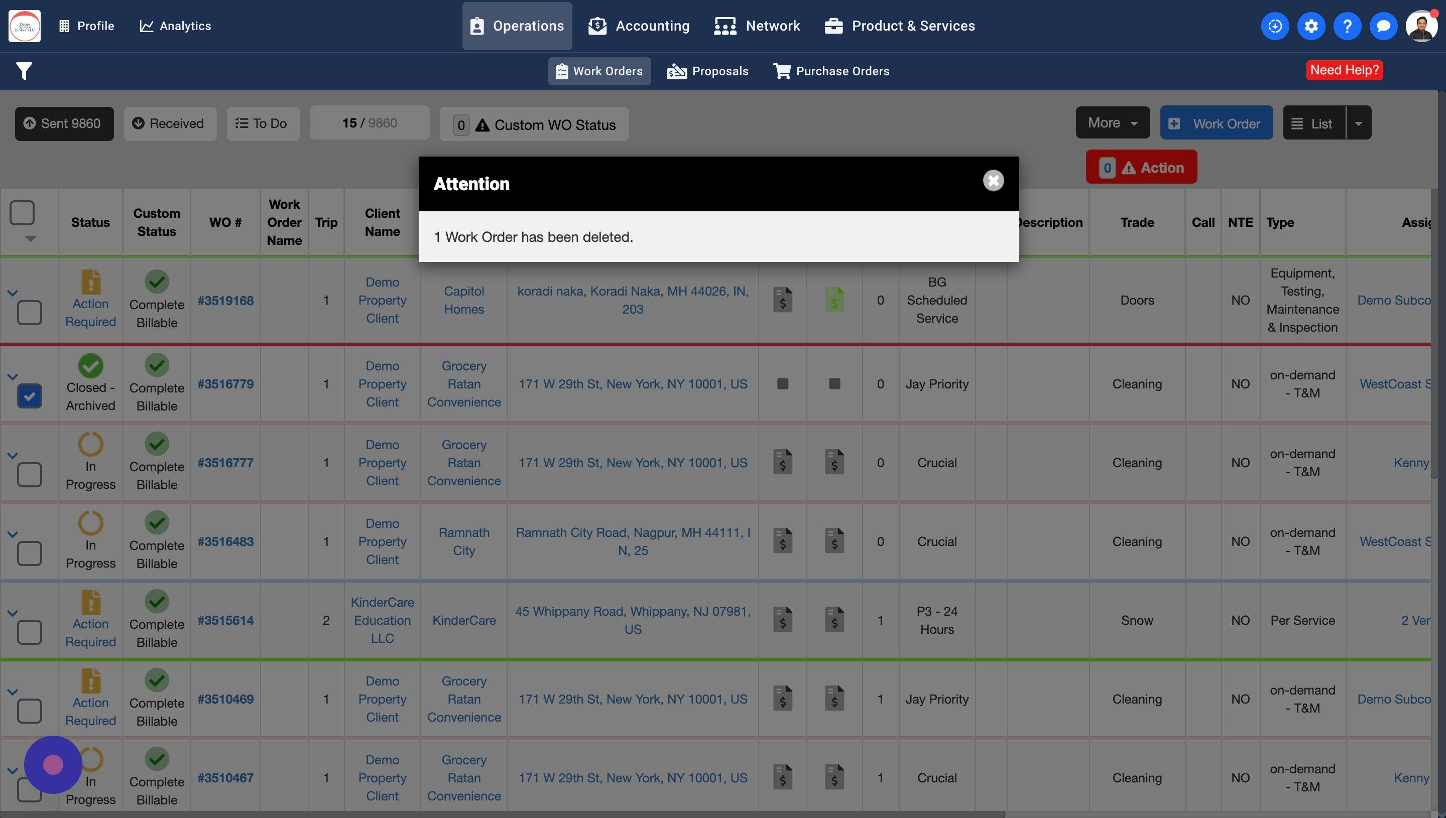
Task: Expand row chevron for work order #3515614
Action: pos(13,613)
